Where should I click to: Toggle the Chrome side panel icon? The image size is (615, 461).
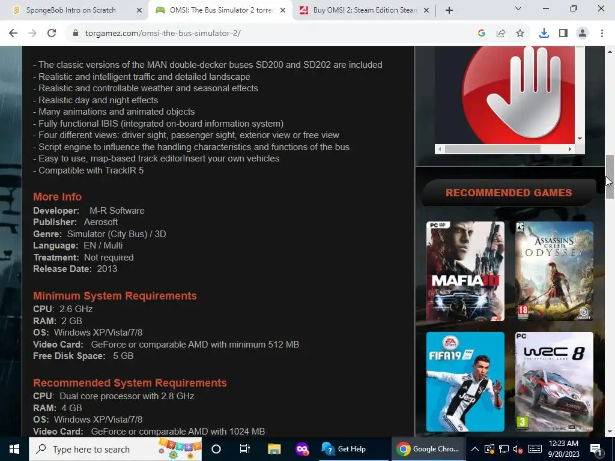(563, 34)
